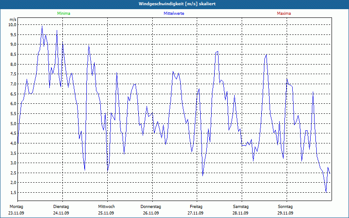Viewport: 349px width, 218px height.
Task: Click the 9,0 y-axis label
Action: click(14, 44)
